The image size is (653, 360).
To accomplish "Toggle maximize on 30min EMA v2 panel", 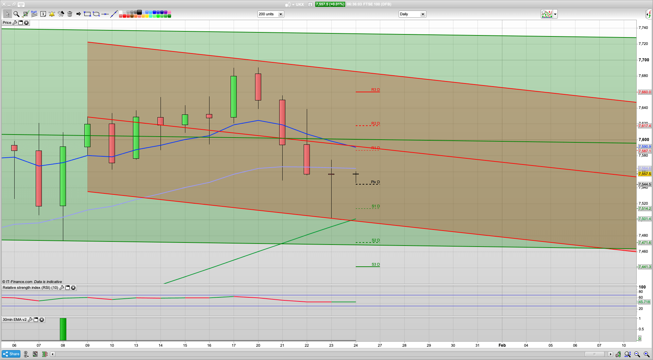I will (x=36, y=320).
